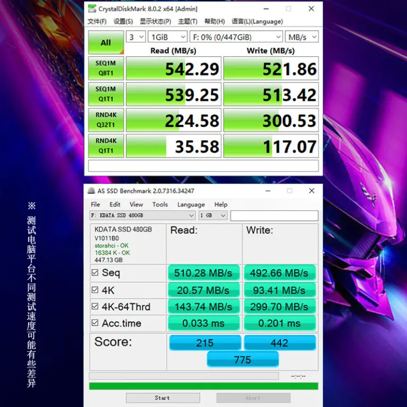Expand the 1GiB test size dropdown
This screenshot has width=407, height=407.
[167, 37]
